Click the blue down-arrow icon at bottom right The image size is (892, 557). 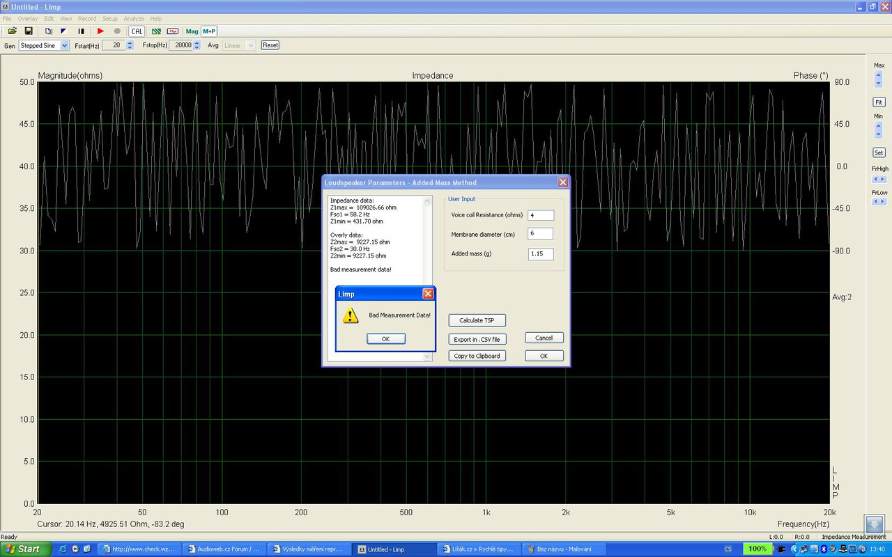point(875,525)
